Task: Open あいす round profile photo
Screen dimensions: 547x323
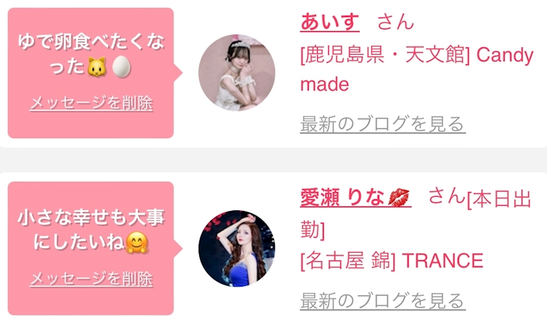Action: click(x=236, y=72)
